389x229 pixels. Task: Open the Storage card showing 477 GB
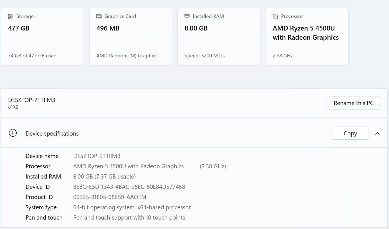(42, 36)
